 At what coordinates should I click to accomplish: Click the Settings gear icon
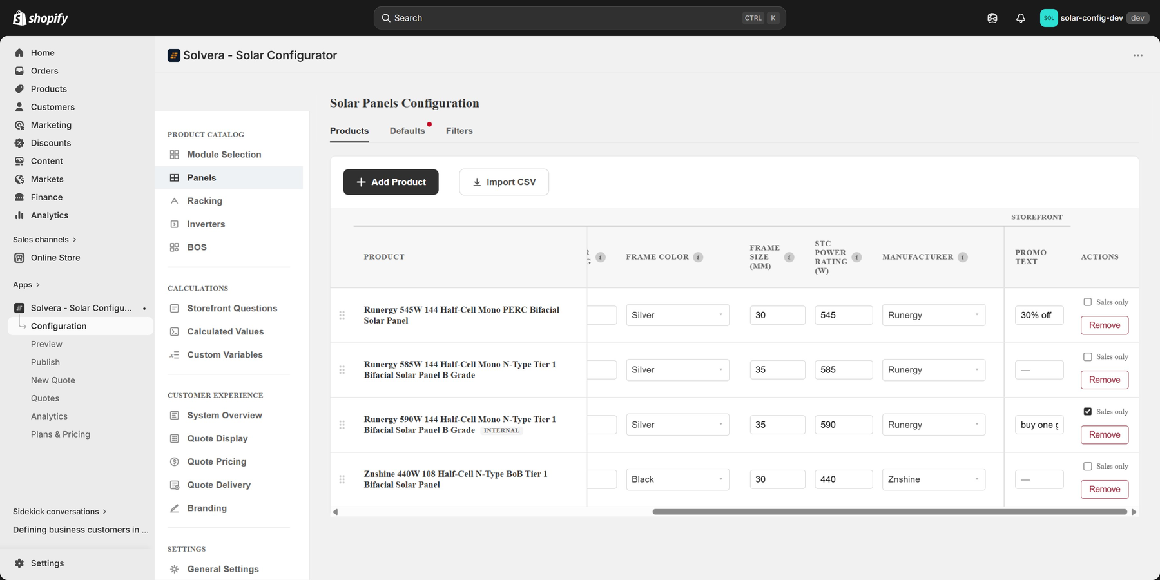click(19, 563)
